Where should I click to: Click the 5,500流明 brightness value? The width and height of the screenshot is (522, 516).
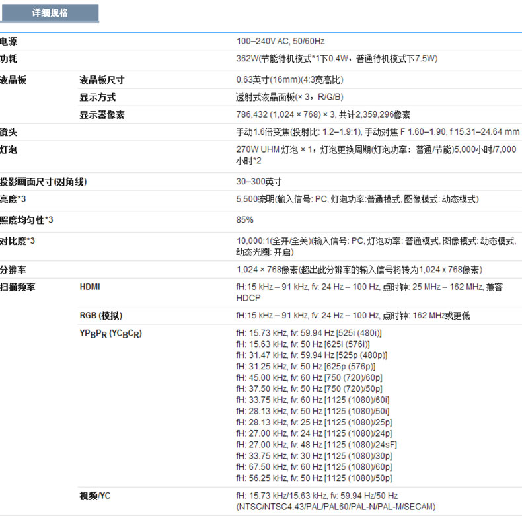click(x=357, y=200)
